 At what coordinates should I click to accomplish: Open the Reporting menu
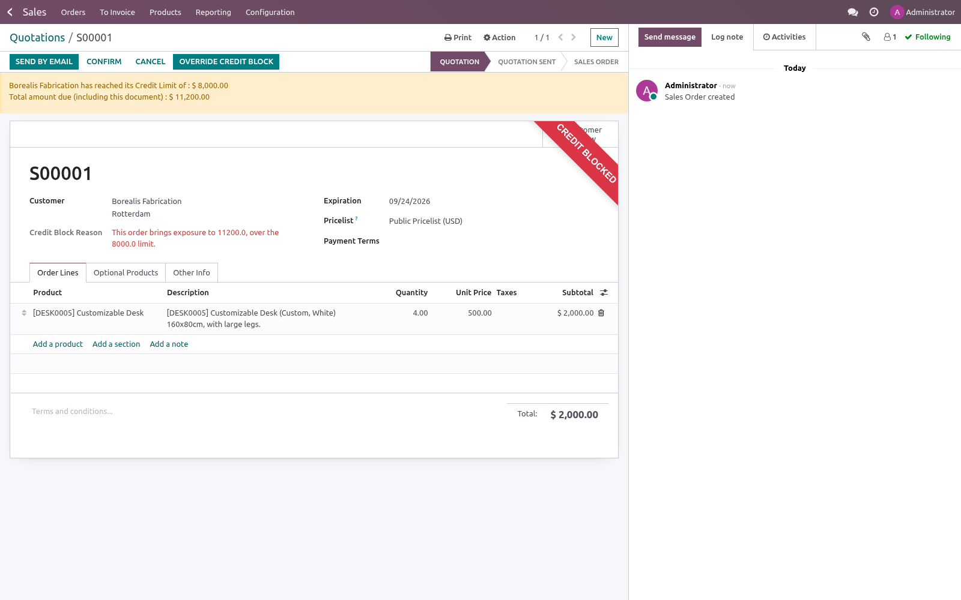click(x=213, y=12)
